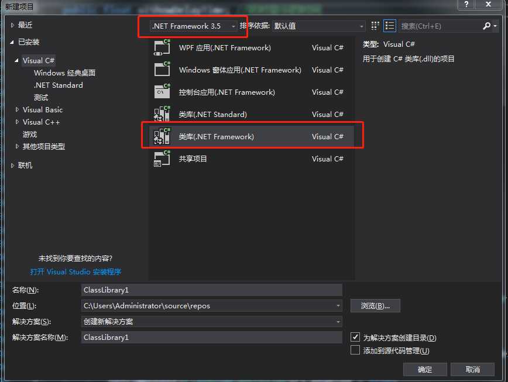508x382 pixels.
Task: Click the shared project template icon
Action: [x=162, y=159]
